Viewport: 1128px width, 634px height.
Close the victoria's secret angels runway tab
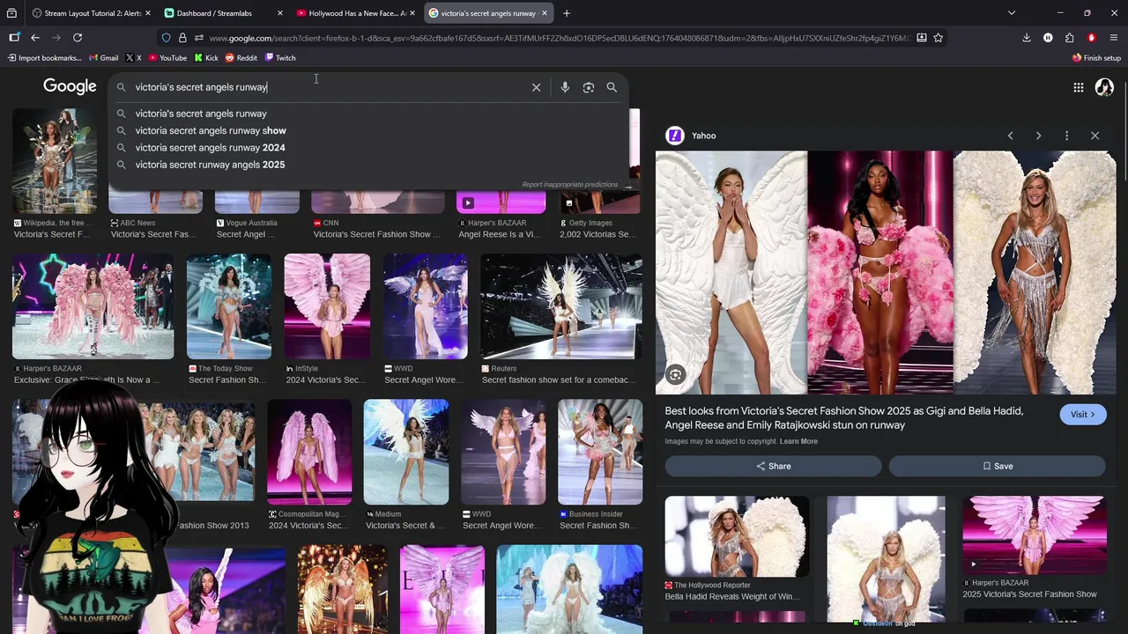pos(545,13)
